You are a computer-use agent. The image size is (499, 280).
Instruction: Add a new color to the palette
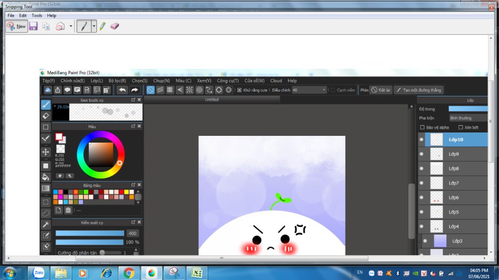[x=58, y=210]
